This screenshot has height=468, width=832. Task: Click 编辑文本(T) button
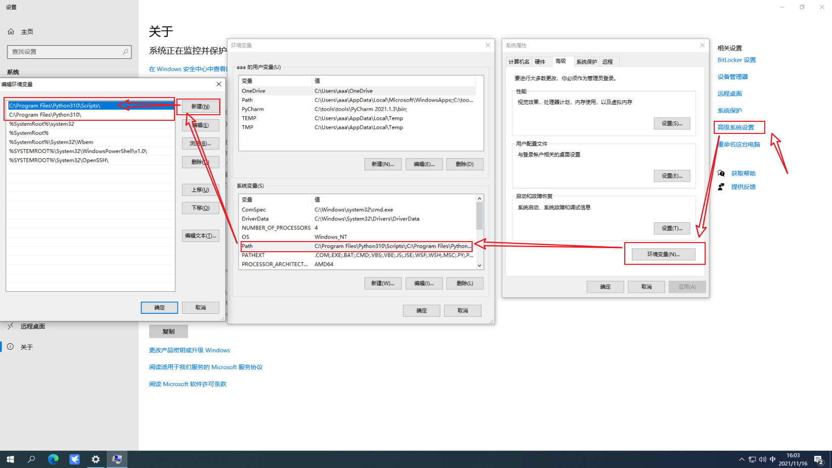click(x=200, y=236)
